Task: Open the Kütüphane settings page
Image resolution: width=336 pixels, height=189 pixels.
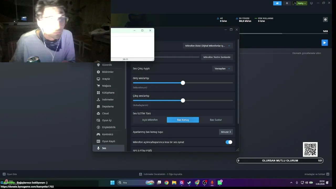Action: coord(108,93)
